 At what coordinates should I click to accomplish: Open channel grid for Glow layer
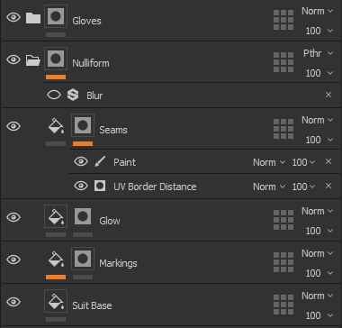pyautogui.click(x=283, y=220)
